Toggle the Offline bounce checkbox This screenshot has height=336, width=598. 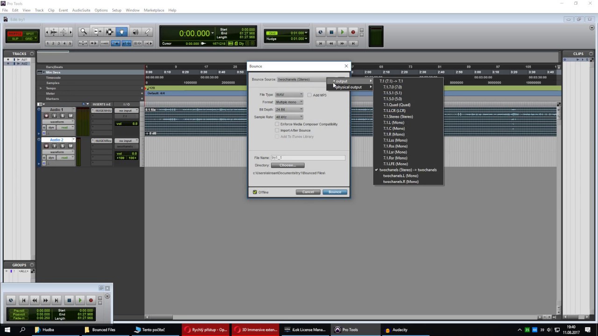255,192
